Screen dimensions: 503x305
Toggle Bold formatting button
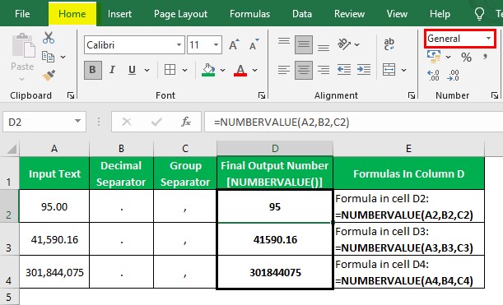tap(93, 70)
